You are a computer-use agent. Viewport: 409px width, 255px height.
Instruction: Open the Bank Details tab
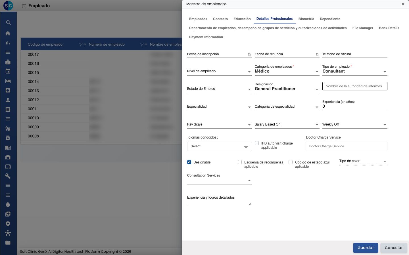389,28
